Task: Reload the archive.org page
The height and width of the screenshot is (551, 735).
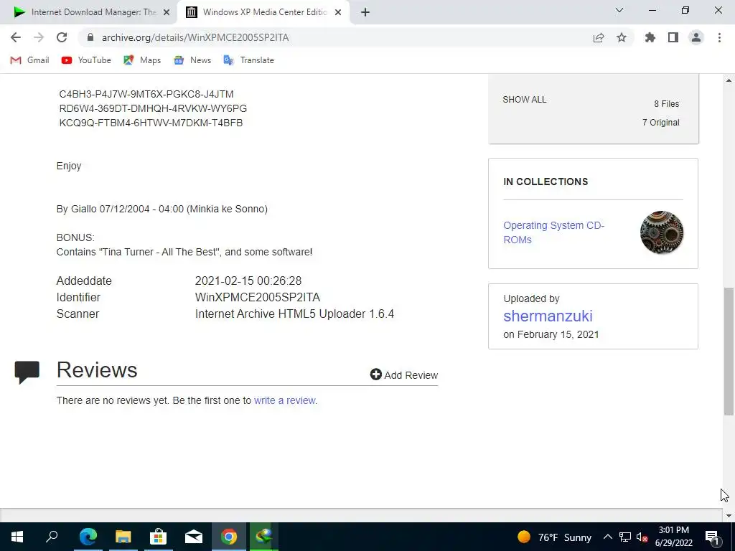Action: (62, 37)
